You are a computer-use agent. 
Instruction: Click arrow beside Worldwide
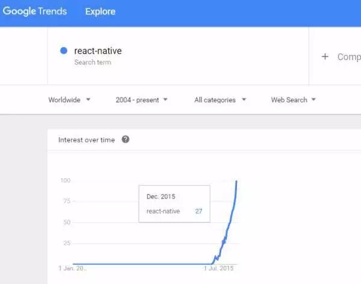(x=88, y=99)
